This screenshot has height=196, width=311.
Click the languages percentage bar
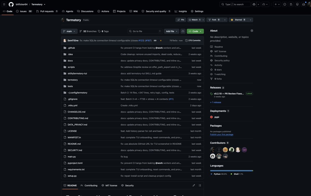pyautogui.click(x=232, y=171)
